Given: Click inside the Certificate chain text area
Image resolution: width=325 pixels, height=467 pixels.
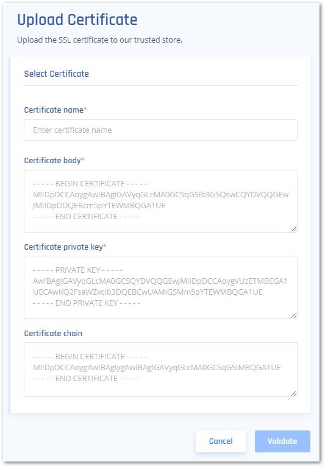Looking at the screenshot, I should pyautogui.click(x=160, y=370).
